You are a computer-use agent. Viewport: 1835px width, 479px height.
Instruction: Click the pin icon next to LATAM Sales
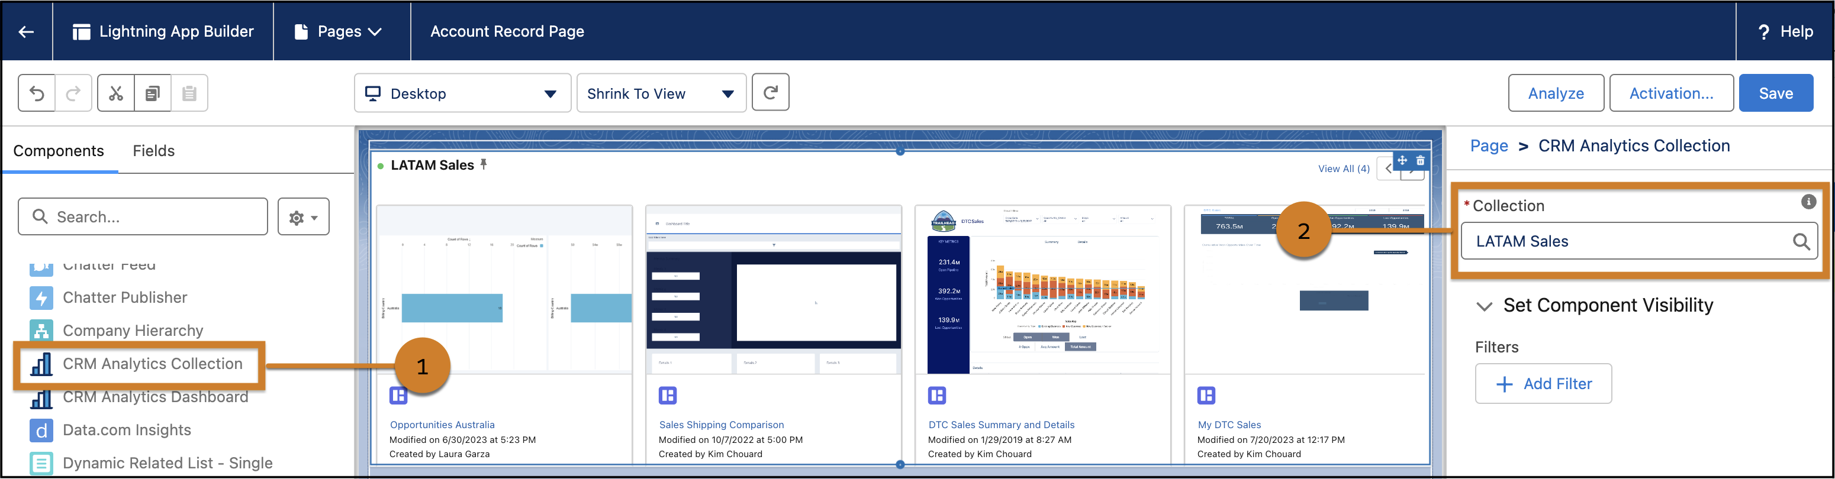pos(484,164)
